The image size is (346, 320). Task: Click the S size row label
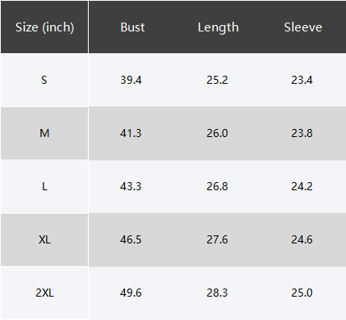44,80
